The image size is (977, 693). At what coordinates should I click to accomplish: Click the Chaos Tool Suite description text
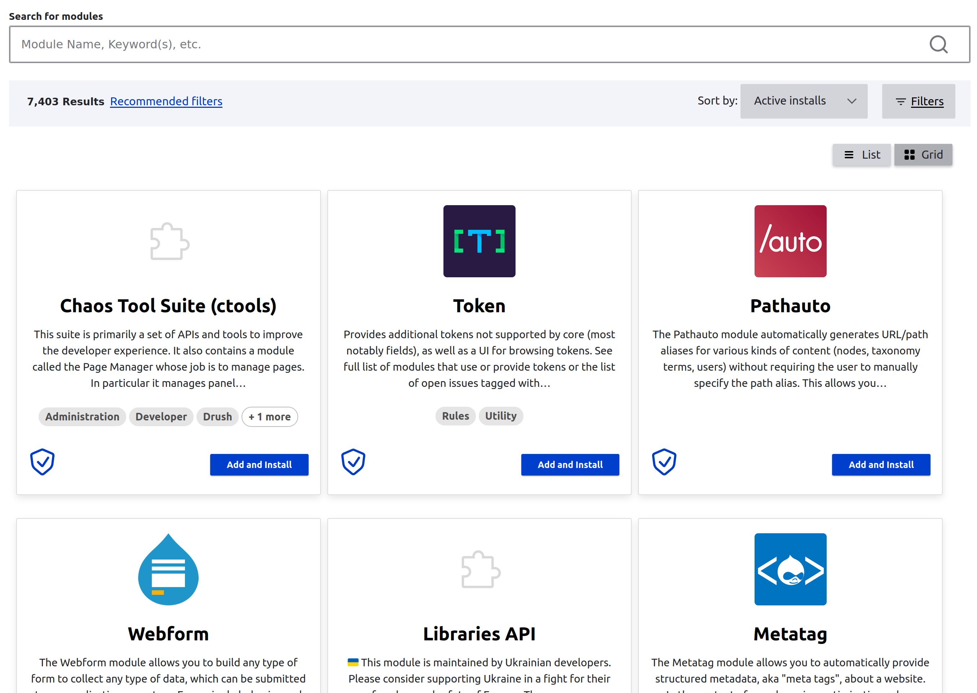(168, 358)
